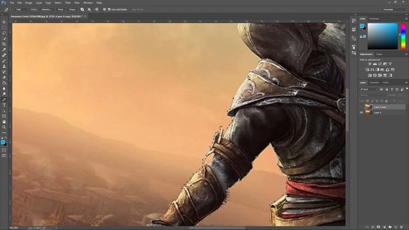Toggle shape layer filter
Viewport: 409px width, 230px height.
point(397,89)
